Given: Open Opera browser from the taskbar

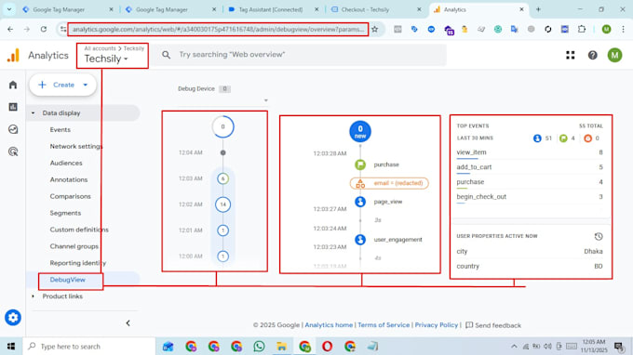Looking at the screenshot, I should click(x=327, y=346).
